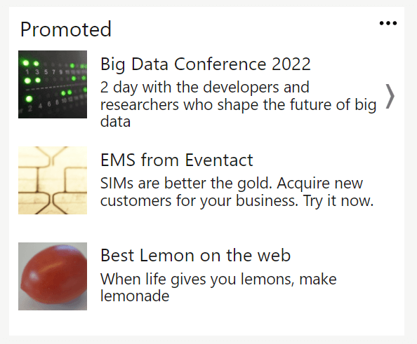
Task: Click the lone word "data" under conference ad
Action: (115, 122)
